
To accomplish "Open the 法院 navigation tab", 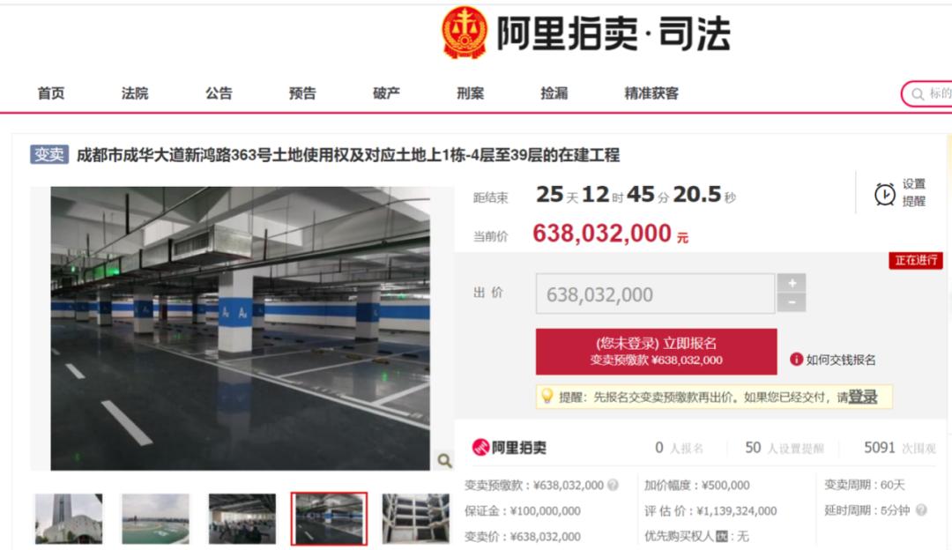I will (135, 93).
